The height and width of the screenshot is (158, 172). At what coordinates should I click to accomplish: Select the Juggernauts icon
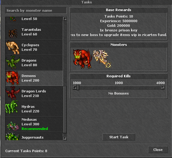coord(13,136)
